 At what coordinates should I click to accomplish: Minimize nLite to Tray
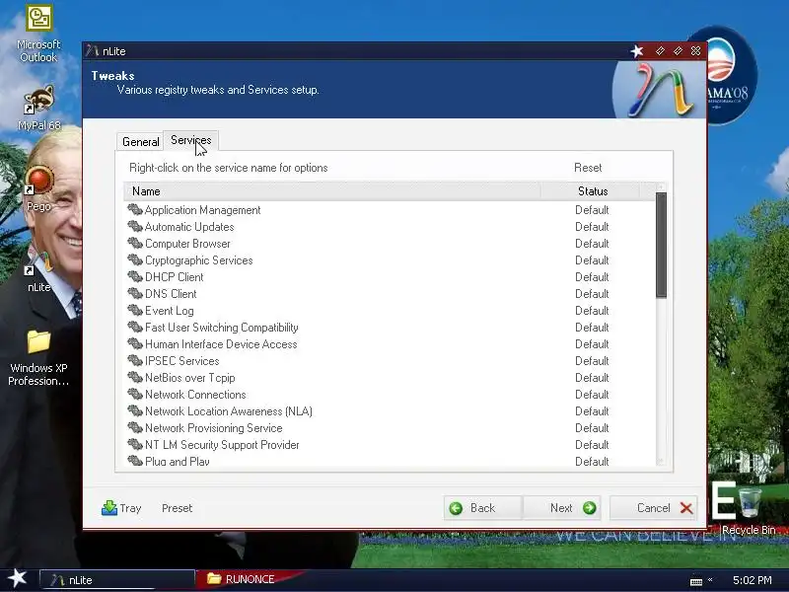pyautogui.click(x=121, y=508)
